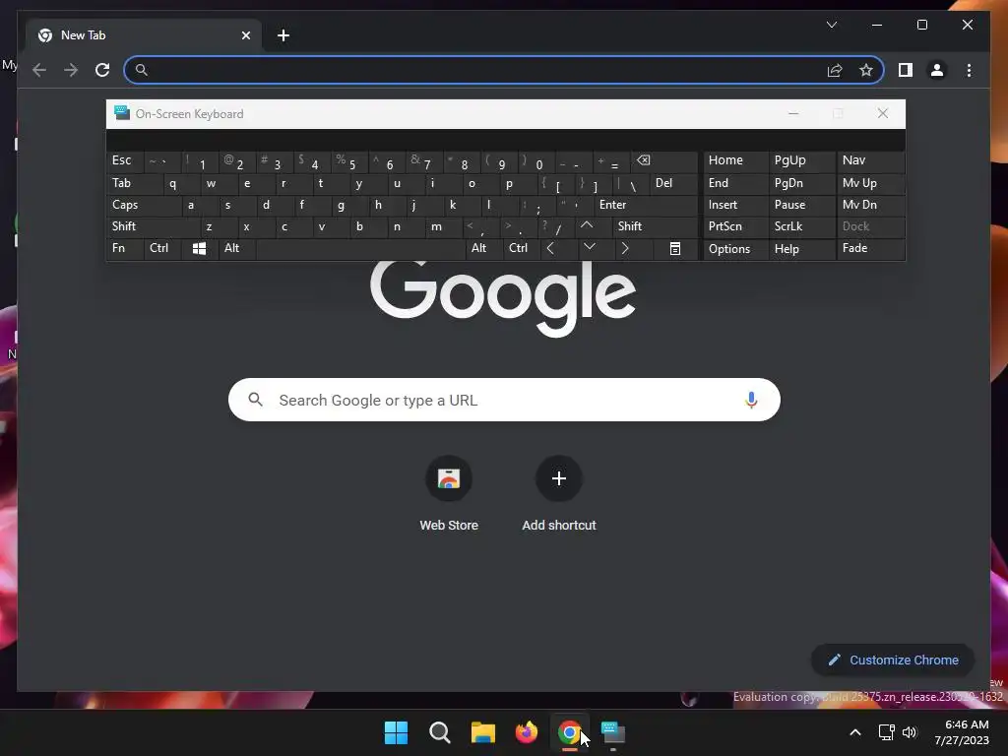Image resolution: width=1008 pixels, height=756 pixels.
Task: Open volume control in system tray
Action: point(910,732)
